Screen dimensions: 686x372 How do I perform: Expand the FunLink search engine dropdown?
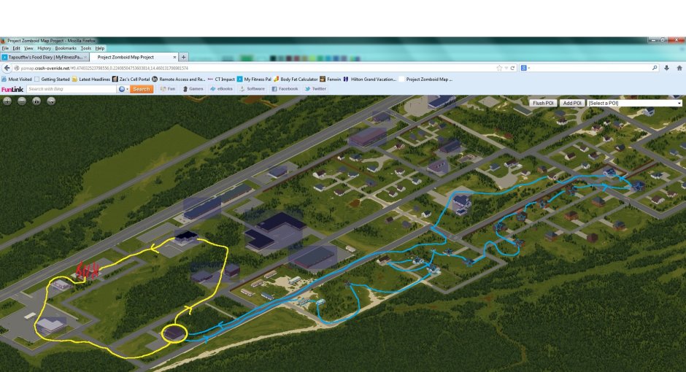(x=123, y=89)
